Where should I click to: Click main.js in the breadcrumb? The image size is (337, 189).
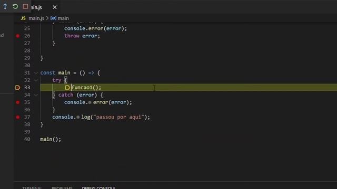[x=36, y=18]
